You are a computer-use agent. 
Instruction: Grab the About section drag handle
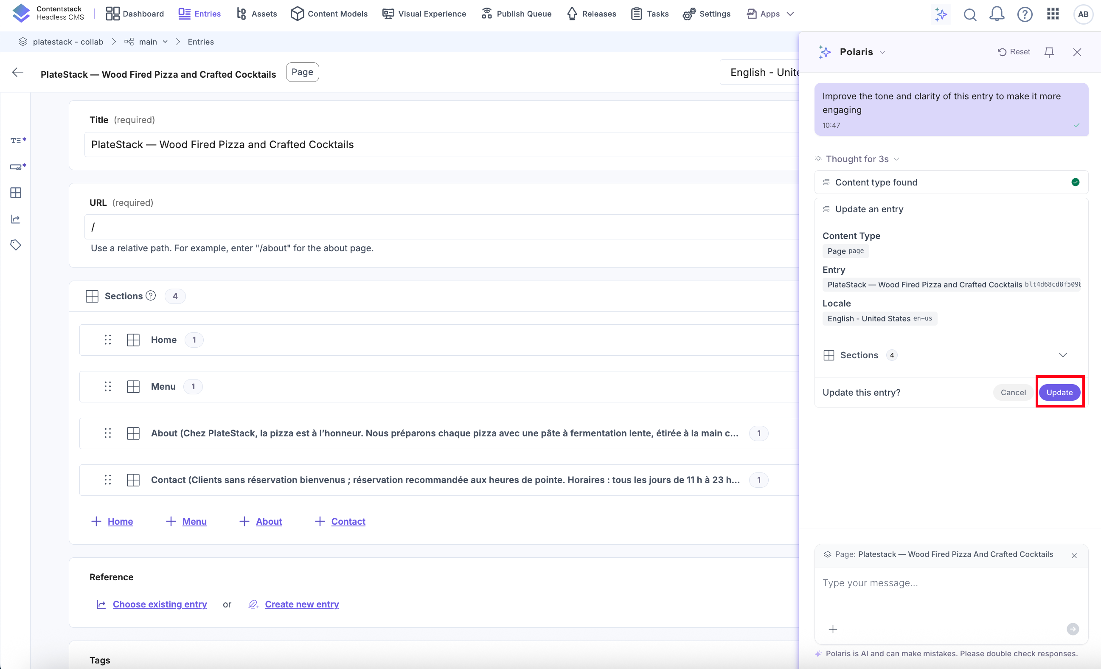click(108, 433)
